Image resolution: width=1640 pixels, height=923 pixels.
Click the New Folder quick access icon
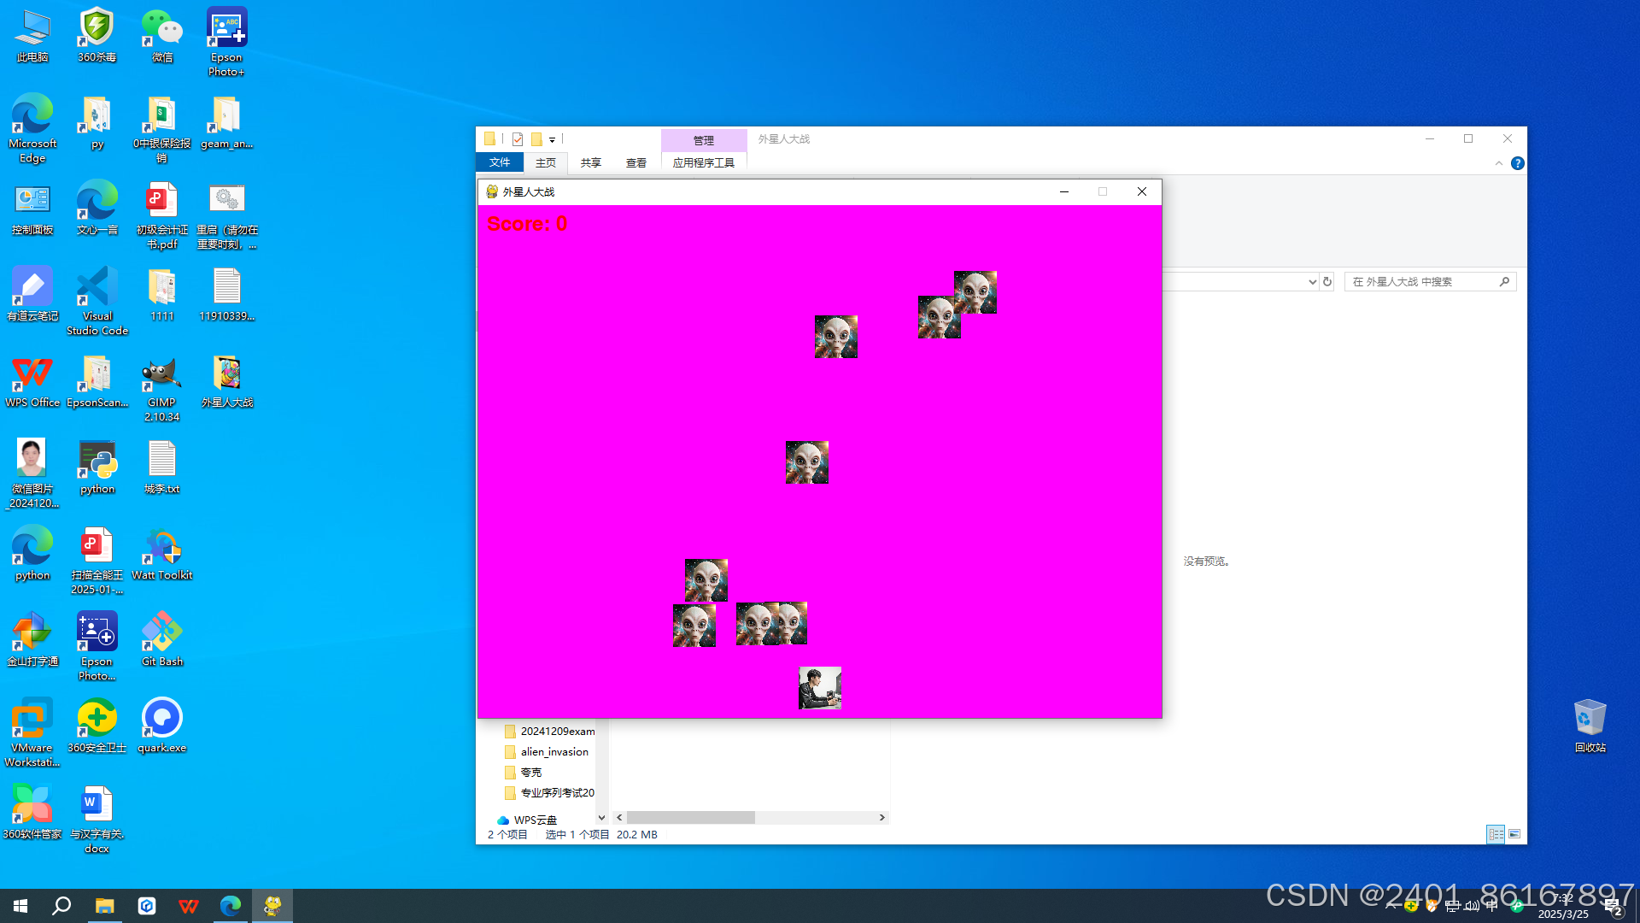[536, 139]
